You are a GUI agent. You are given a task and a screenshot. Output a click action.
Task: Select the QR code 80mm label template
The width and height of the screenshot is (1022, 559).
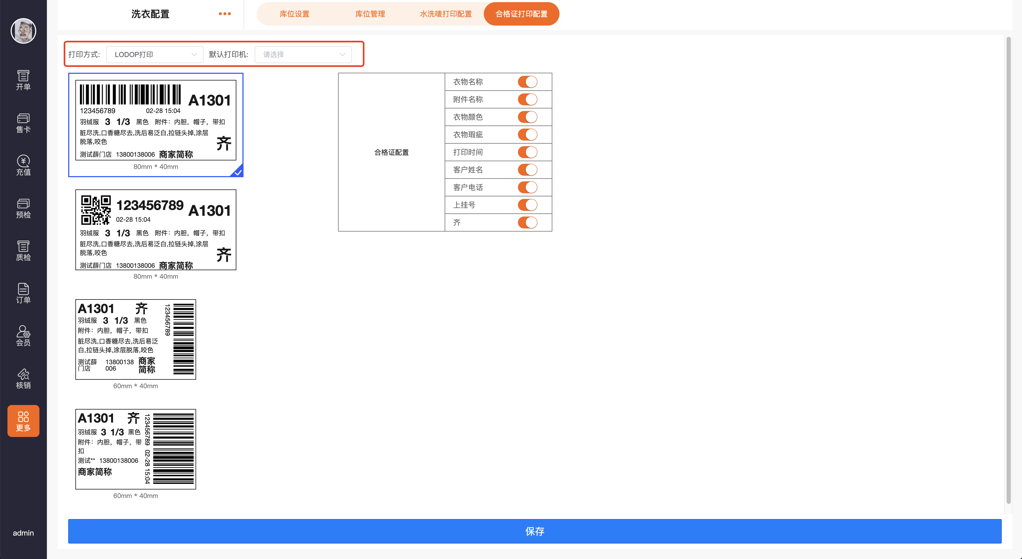pos(156,230)
